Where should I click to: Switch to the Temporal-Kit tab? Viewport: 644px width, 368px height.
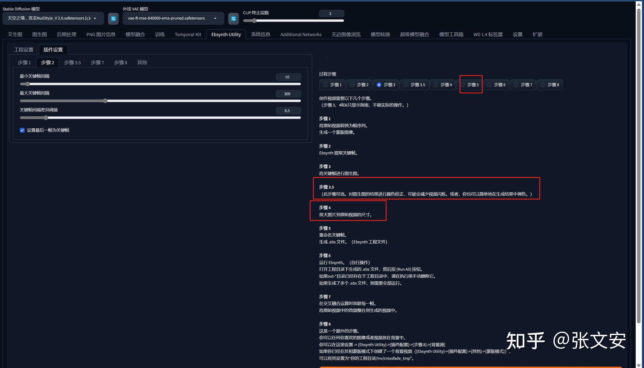point(188,34)
